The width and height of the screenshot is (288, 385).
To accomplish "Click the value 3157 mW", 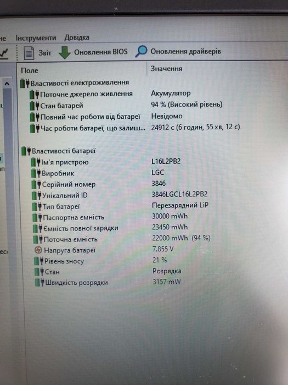I will [167, 282].
